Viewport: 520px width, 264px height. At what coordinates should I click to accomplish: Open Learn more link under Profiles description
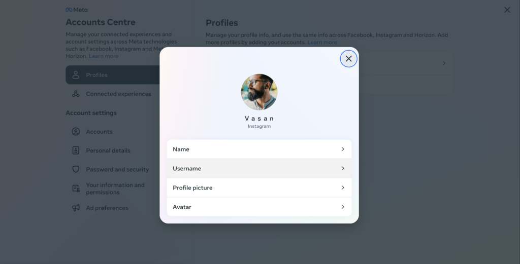322,43
